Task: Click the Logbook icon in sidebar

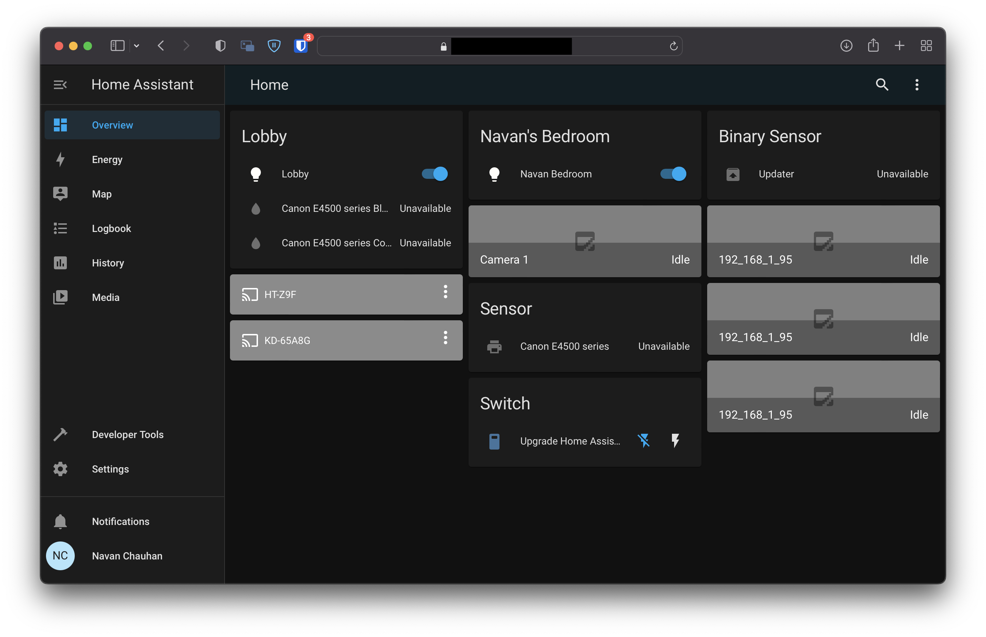Action: [x=60, y=228]
